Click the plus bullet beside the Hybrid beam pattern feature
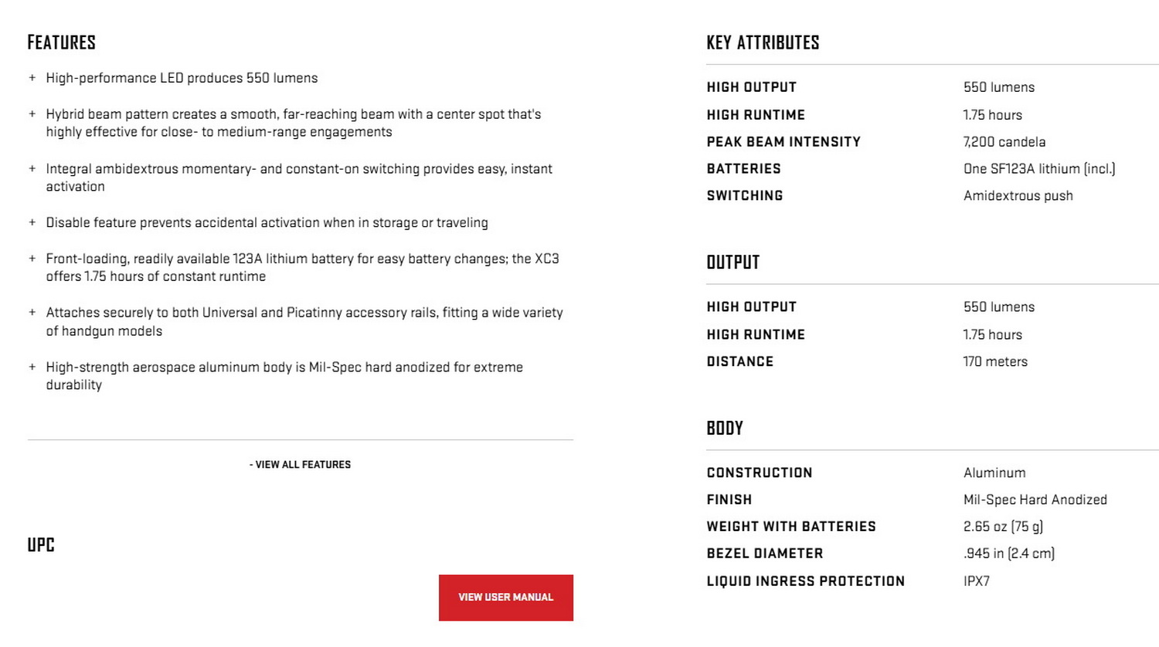Screen dimensions: 1159x647 32,114
